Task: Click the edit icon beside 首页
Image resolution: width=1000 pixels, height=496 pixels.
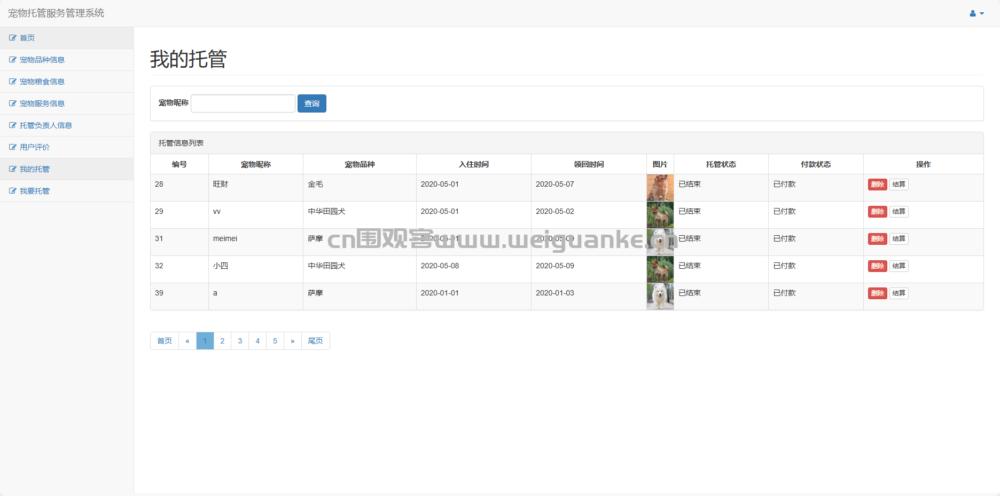Action: pos(12,38)
